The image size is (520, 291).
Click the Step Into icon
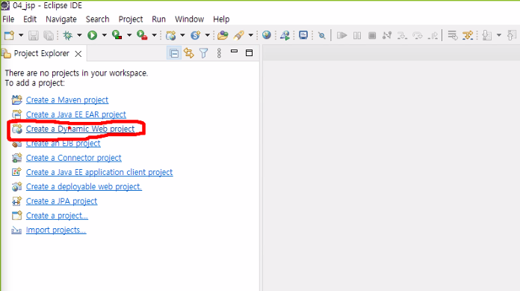402,35
